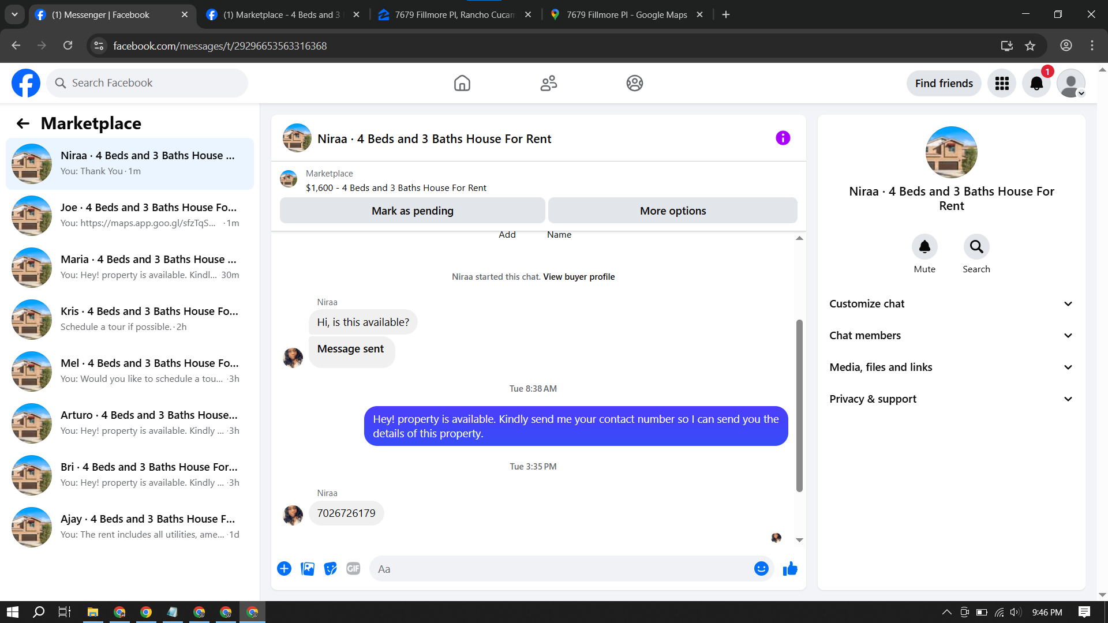Click the plus icon for more actions
Screen dimensions: 1108x623
(x=284, y=569)
